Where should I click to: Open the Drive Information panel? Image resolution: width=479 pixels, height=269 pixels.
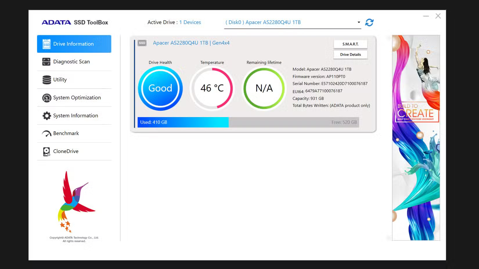coord(73,44)
